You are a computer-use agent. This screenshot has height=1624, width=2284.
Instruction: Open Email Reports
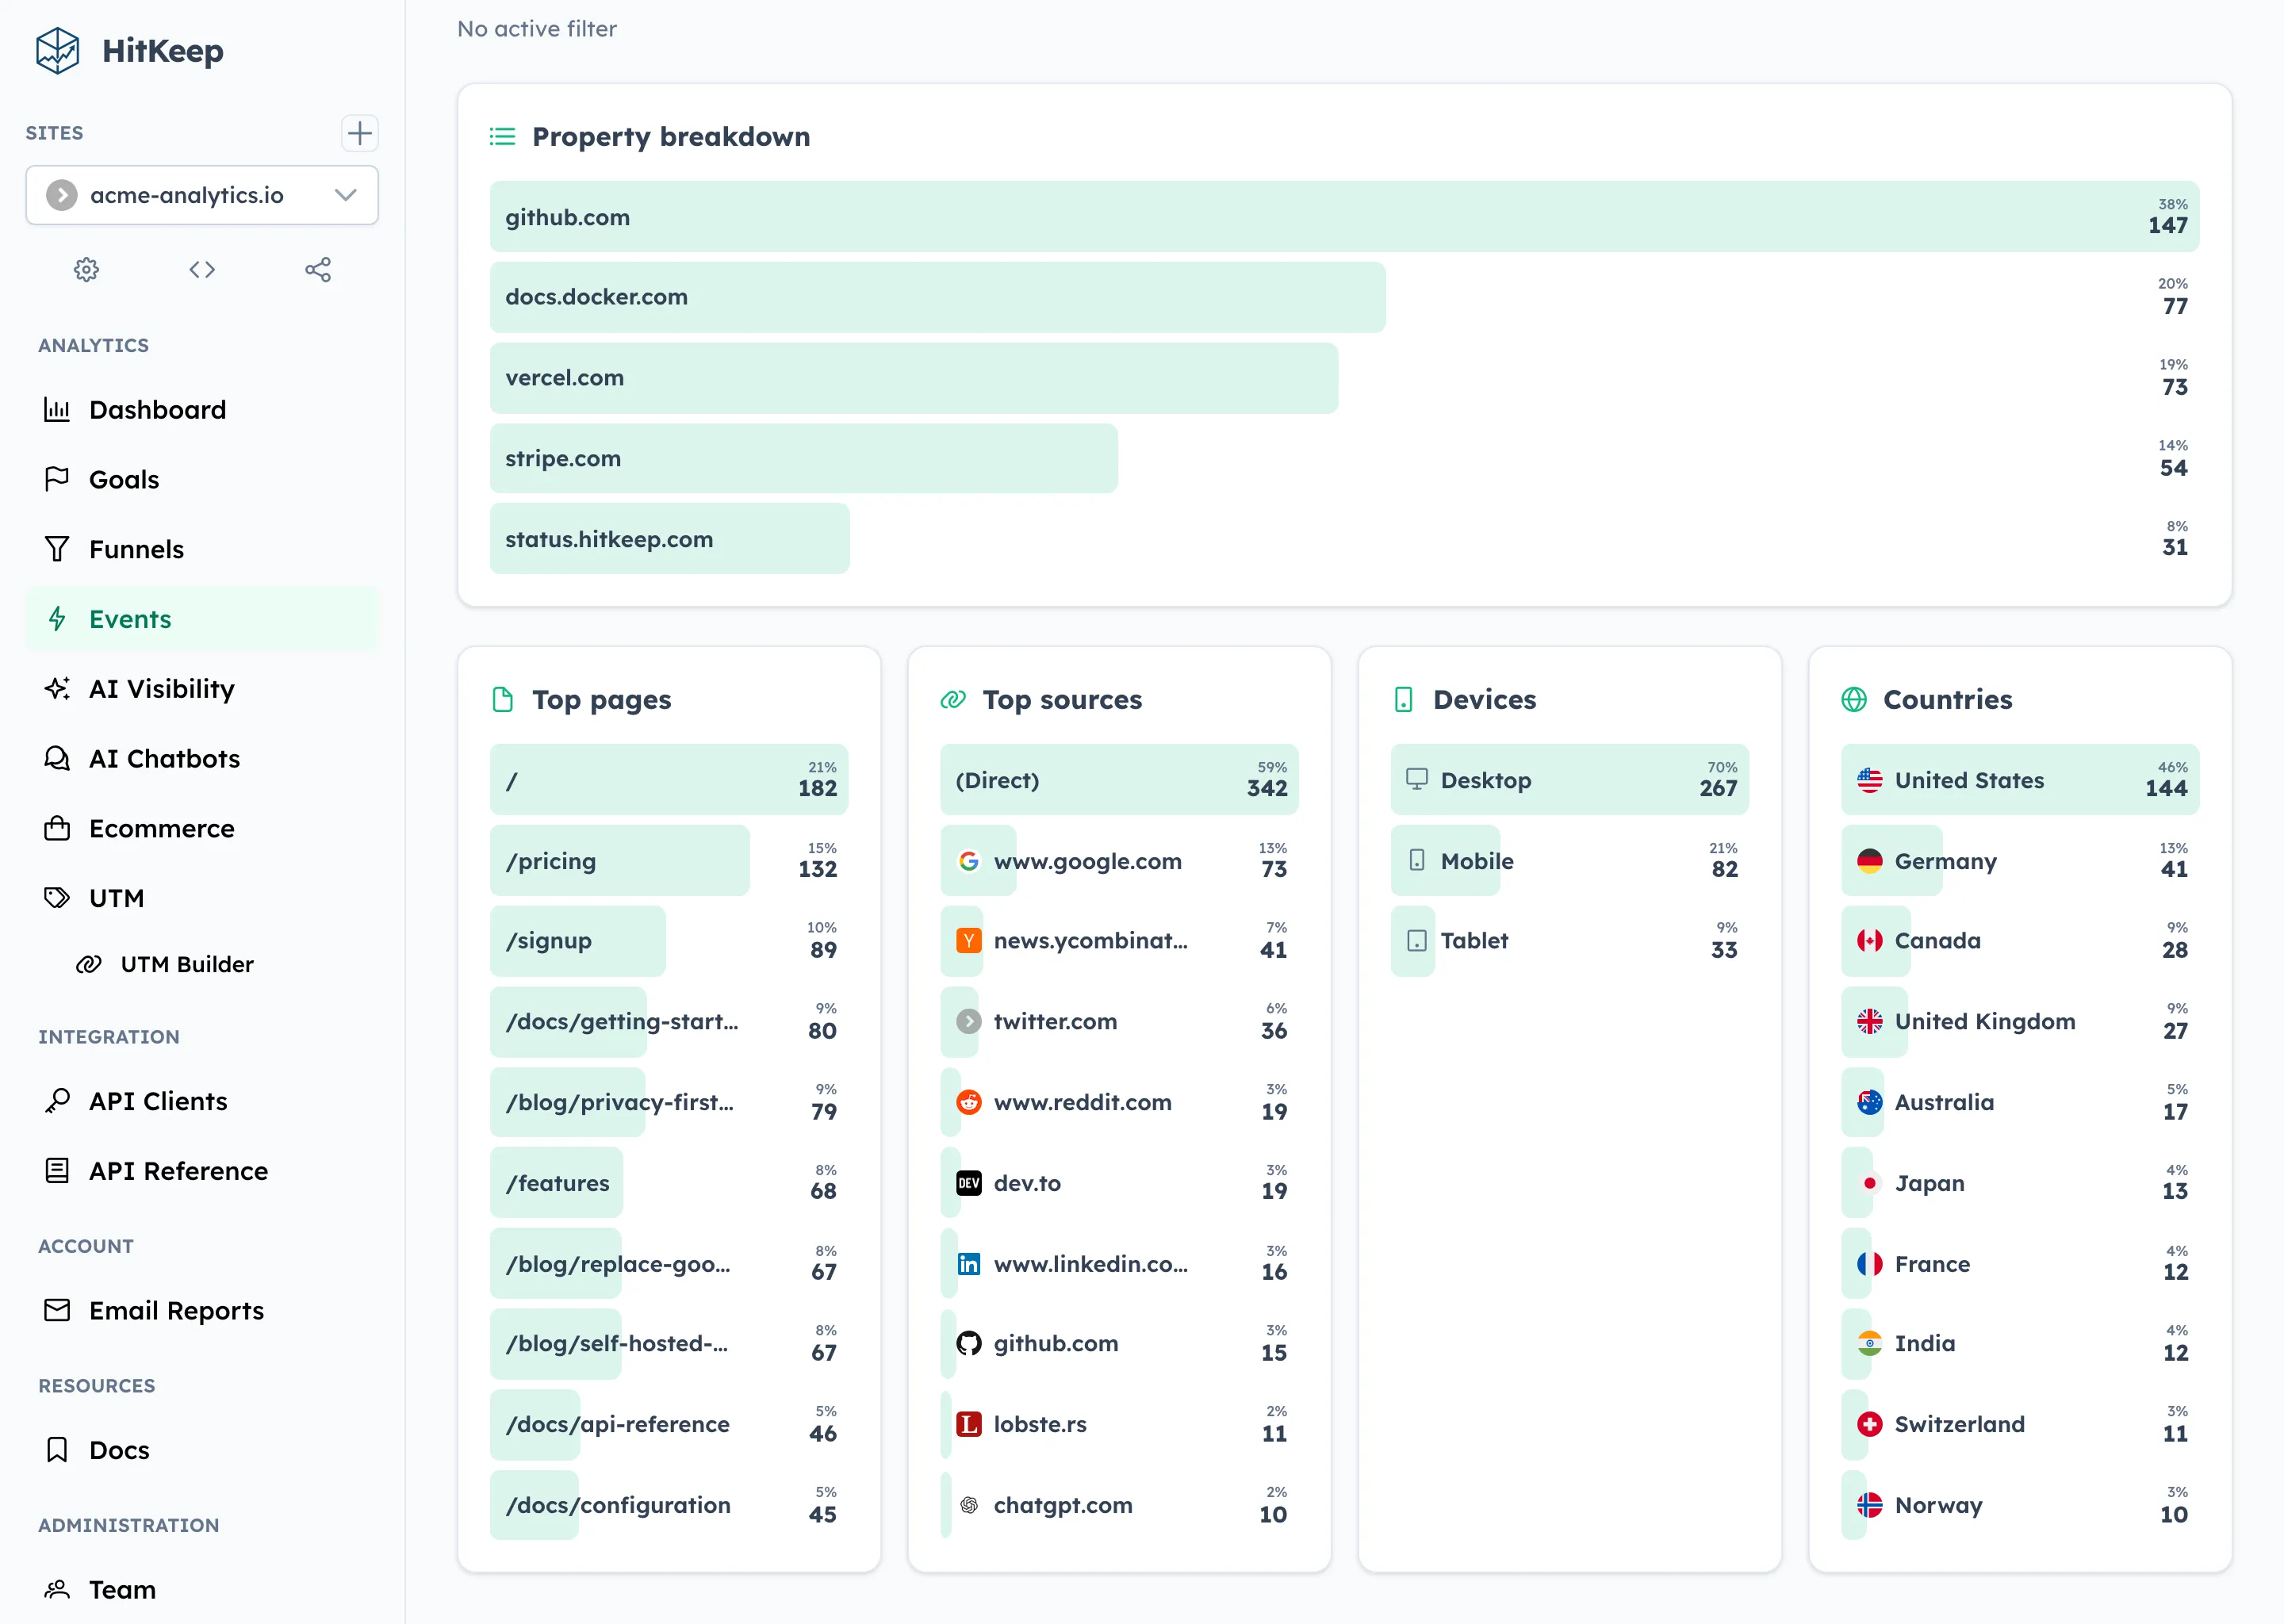coord(175,1310)
